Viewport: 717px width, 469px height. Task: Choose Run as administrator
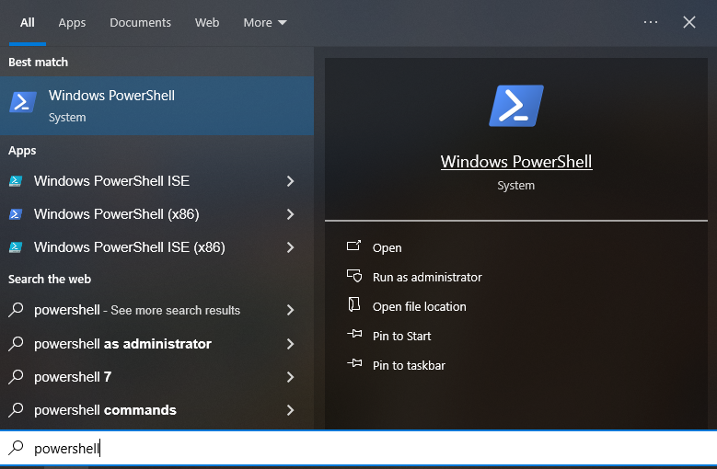coord(427,277)
